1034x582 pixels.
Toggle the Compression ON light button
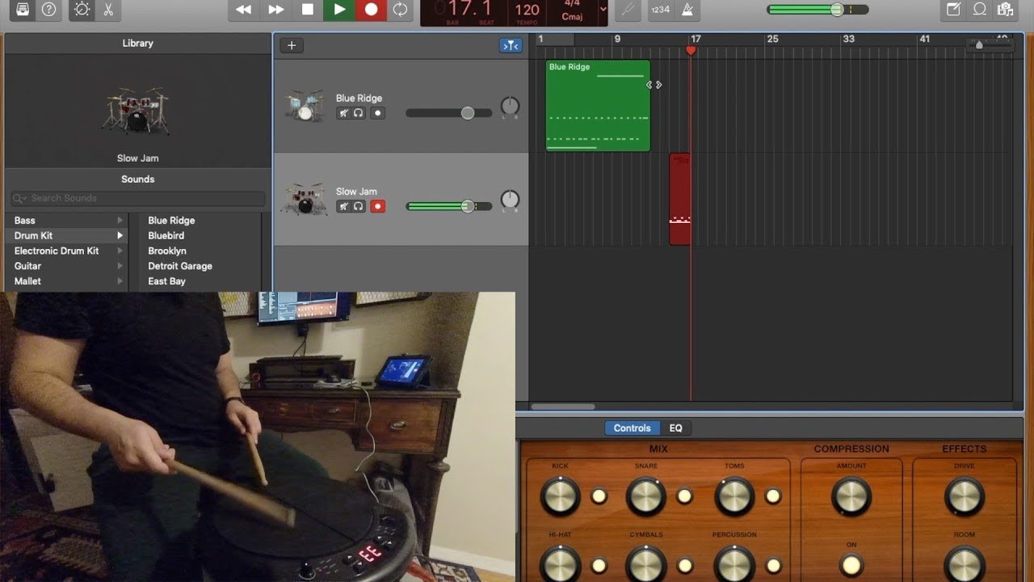point(851,564)
